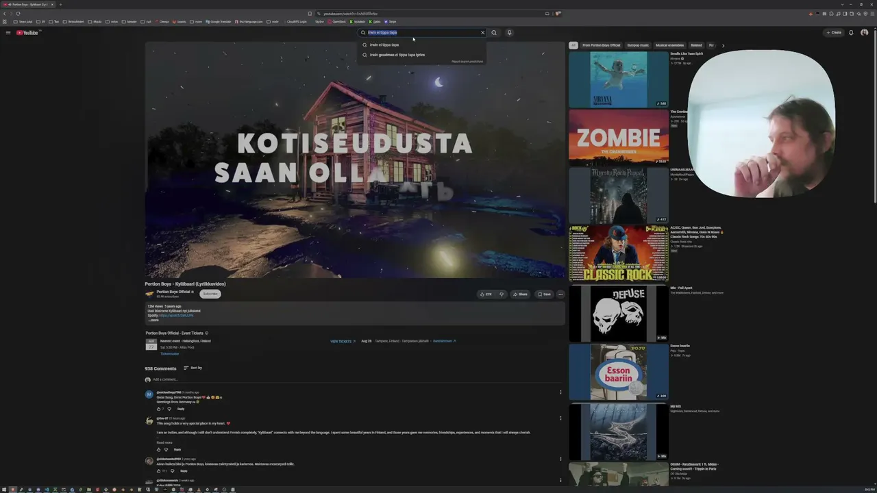Image resolution: width=877 pixels, height=493 pixels.
Task: Select the "Europop music" chip
Action: point(639,45)
